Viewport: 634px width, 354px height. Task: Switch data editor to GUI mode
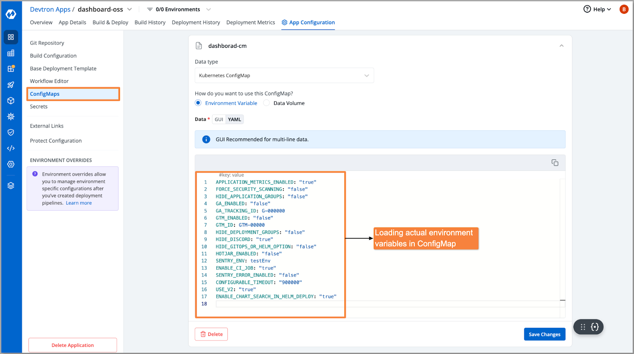(219, 119)
